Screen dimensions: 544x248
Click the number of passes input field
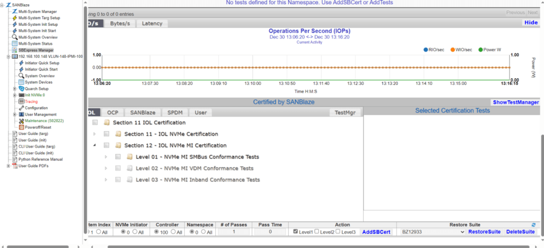coord(234,232)
